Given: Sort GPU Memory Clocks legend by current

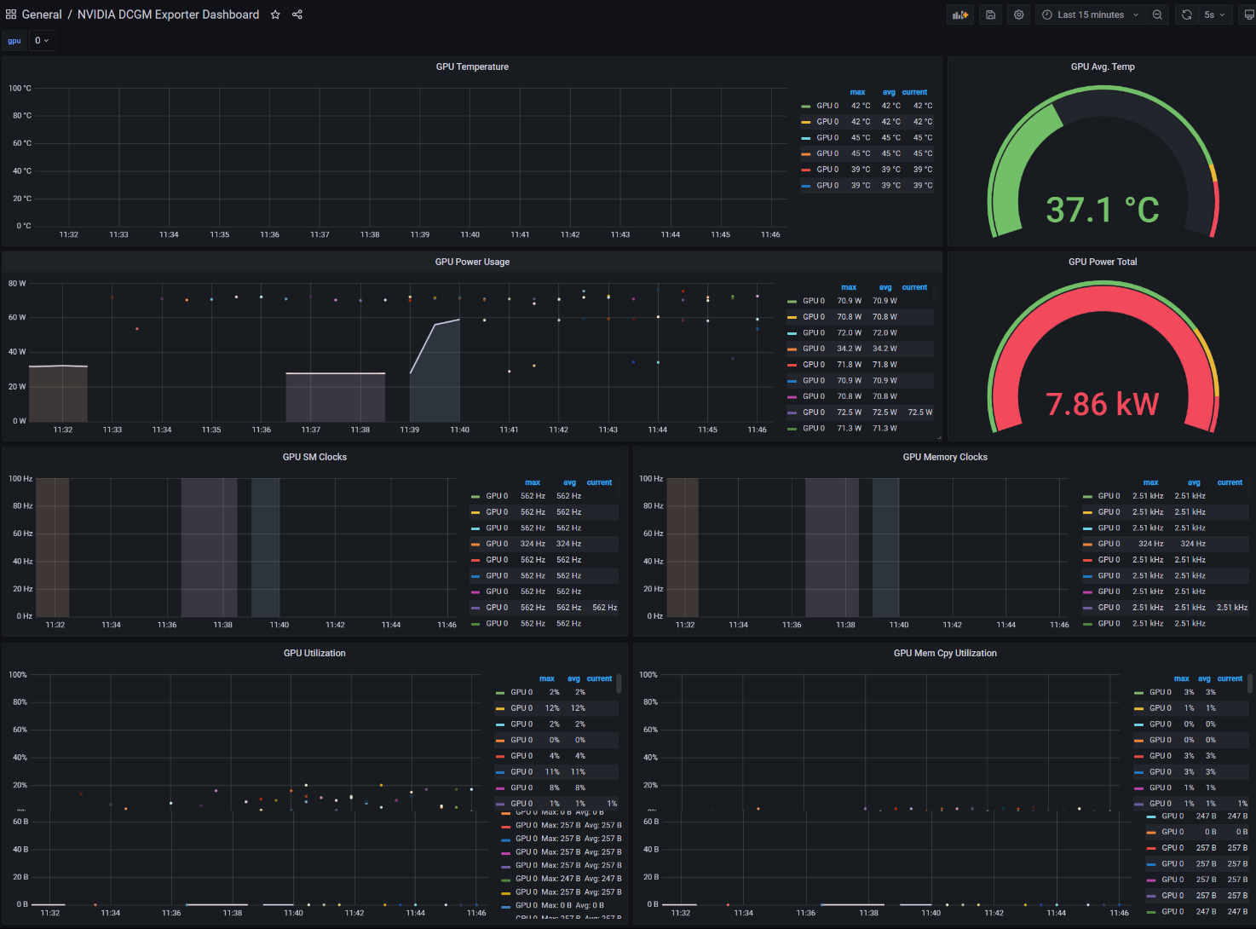Looking at the screenshot, I should (x=1230, y=482).
